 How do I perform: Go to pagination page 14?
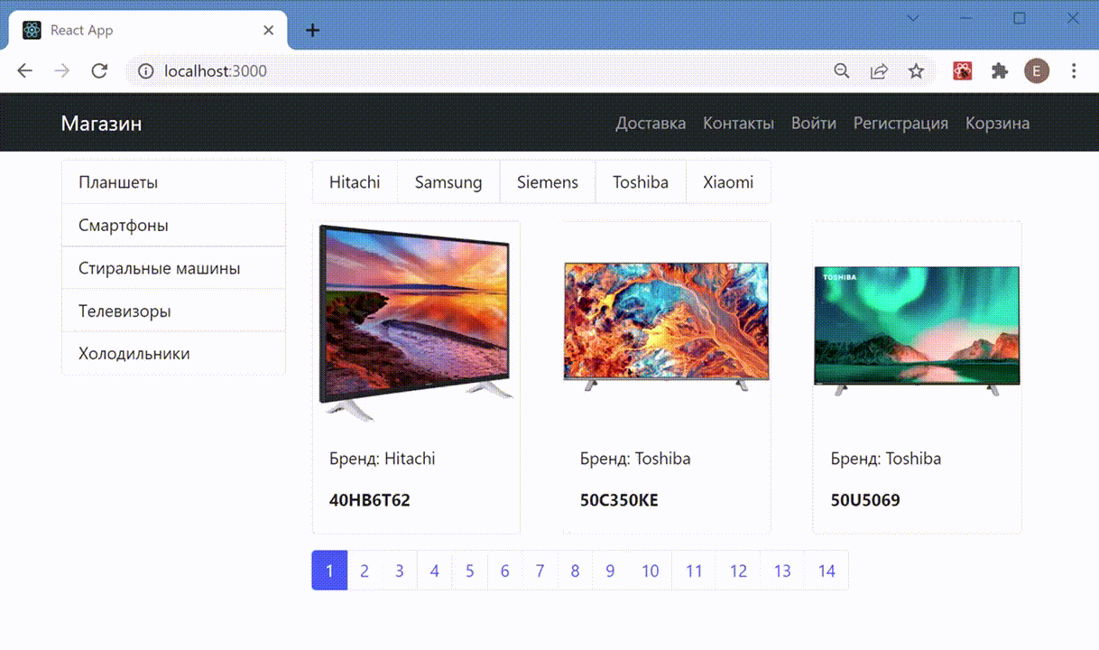pyautogui.click(x=827, y=571)
